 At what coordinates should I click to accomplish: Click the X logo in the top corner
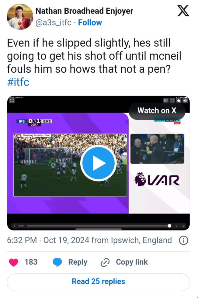tap(183, 11)
